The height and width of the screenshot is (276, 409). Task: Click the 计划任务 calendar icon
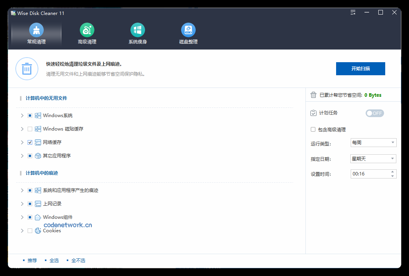coord(313,113)
